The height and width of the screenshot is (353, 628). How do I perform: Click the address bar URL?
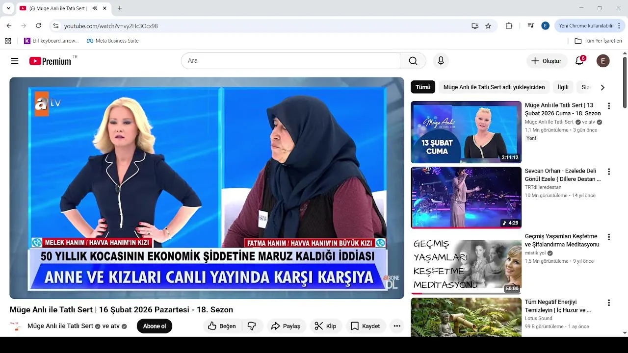111,26
